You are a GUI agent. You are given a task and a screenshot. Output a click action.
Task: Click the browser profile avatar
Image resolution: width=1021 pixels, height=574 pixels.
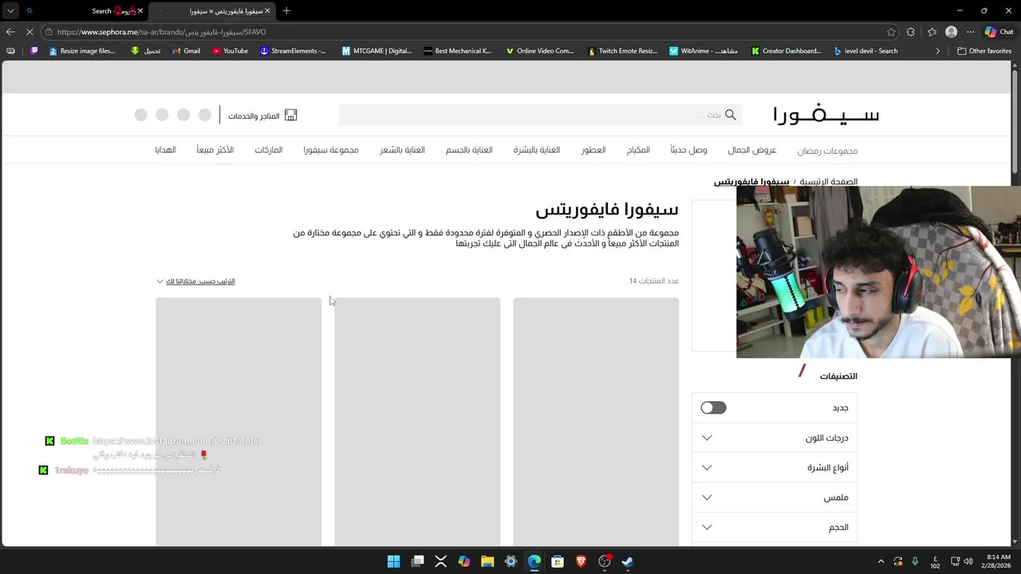[x=951, y=32]
